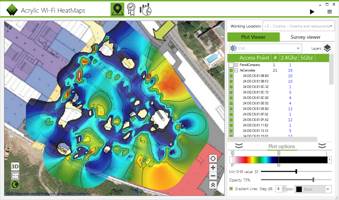Open the reports charts tool
Viewport: 339px width, 200px height.
(x=145, y=9)
